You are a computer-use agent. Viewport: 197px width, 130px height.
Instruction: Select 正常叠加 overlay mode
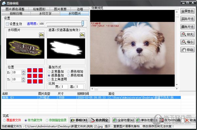click(49, 72)
